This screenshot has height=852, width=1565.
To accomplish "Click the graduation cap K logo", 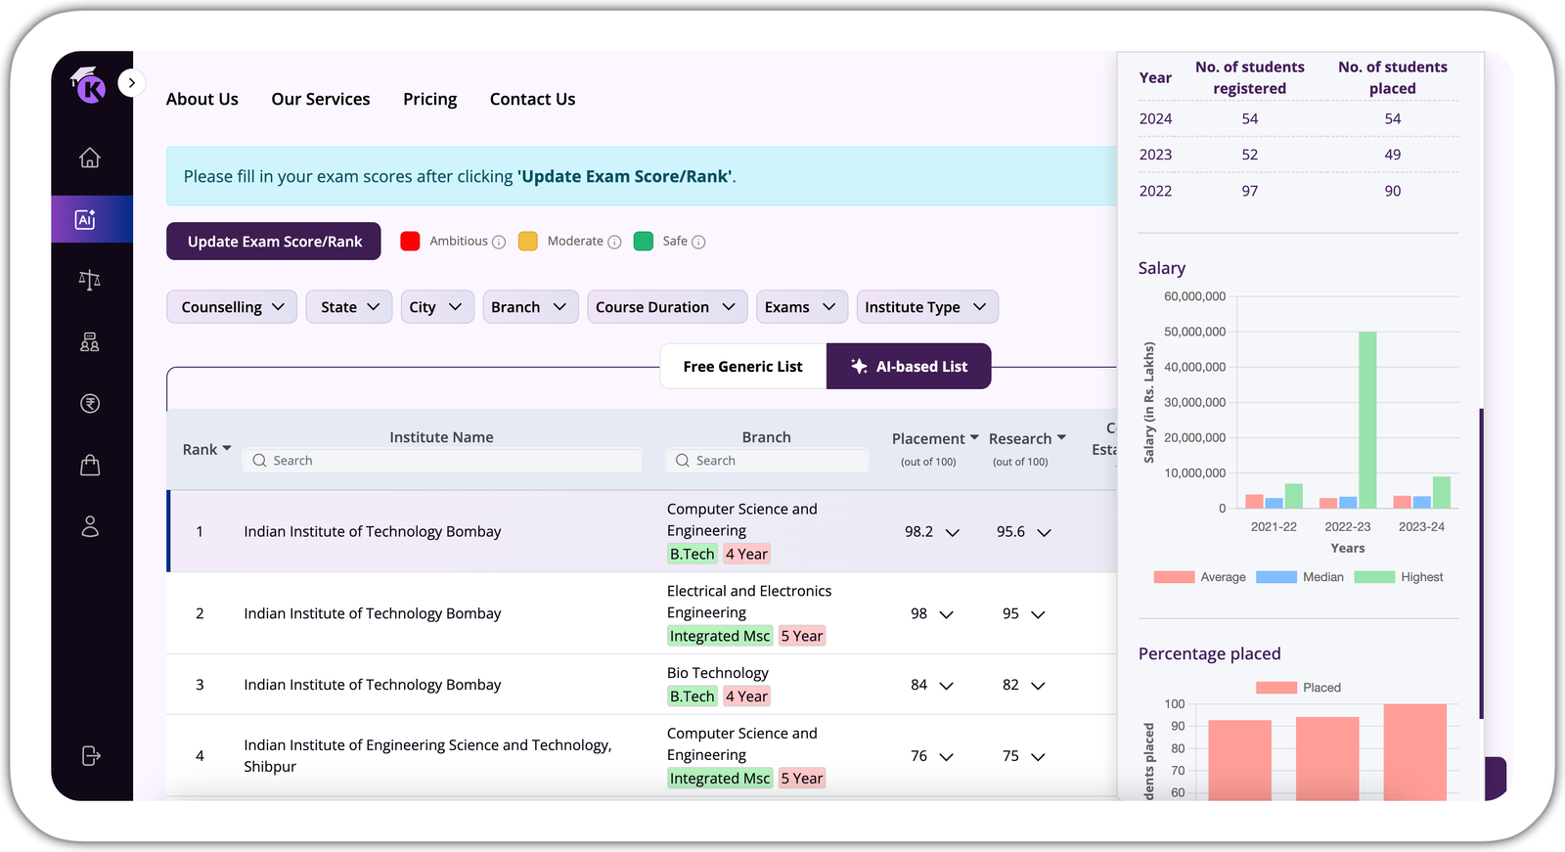I will [x=88, y=85].
